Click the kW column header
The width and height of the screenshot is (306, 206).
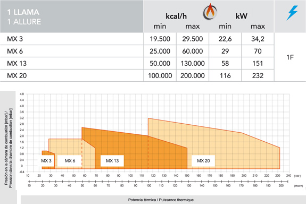[x=242, y=16]
